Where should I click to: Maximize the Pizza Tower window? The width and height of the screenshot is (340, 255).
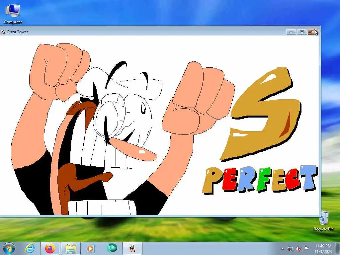pos(302,32)
